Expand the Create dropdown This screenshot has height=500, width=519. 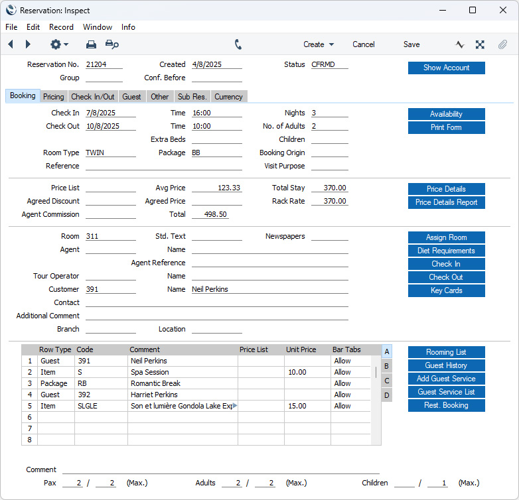tap(319, 44)
